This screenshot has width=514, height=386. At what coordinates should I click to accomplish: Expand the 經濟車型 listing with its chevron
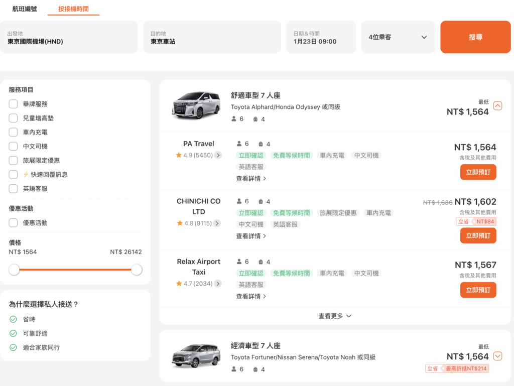pyautogui.click(x=497, y=356)
